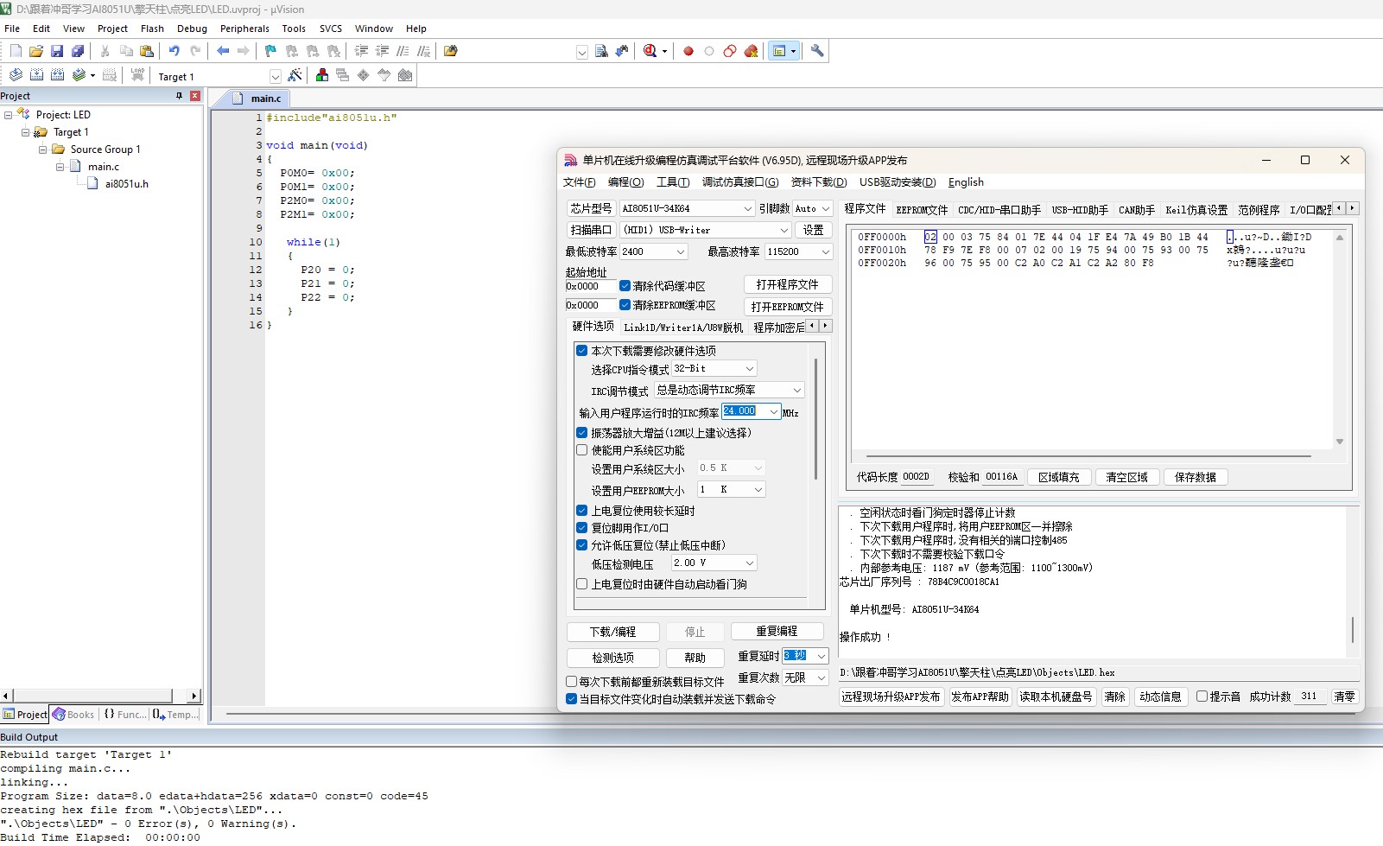Click the 清空区域 button

tap(1126, 477)
